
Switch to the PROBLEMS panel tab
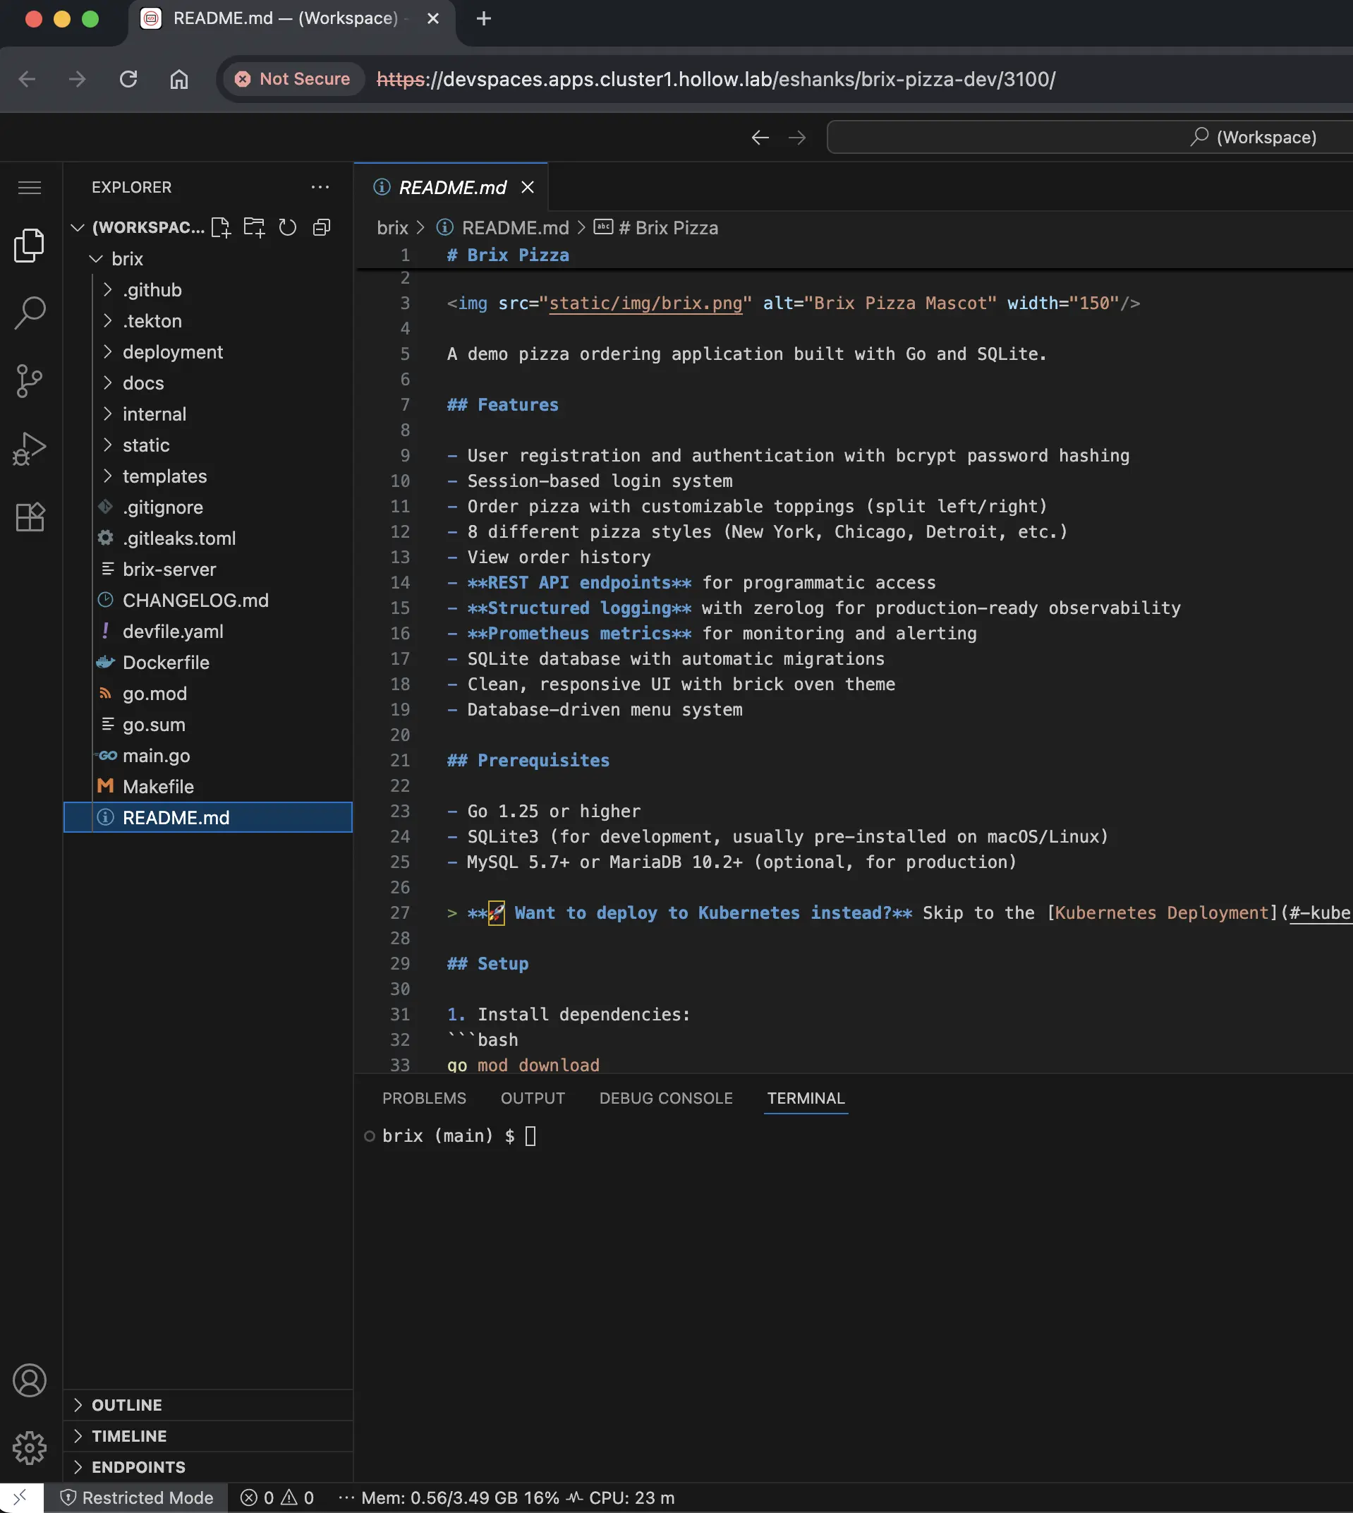point(424,1098)
